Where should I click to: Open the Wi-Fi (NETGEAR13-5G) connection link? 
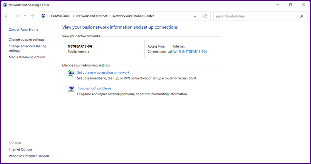coord(190,52)
